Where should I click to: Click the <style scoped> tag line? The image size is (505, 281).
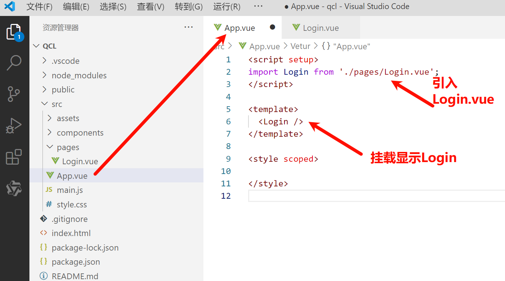(283, 159)
